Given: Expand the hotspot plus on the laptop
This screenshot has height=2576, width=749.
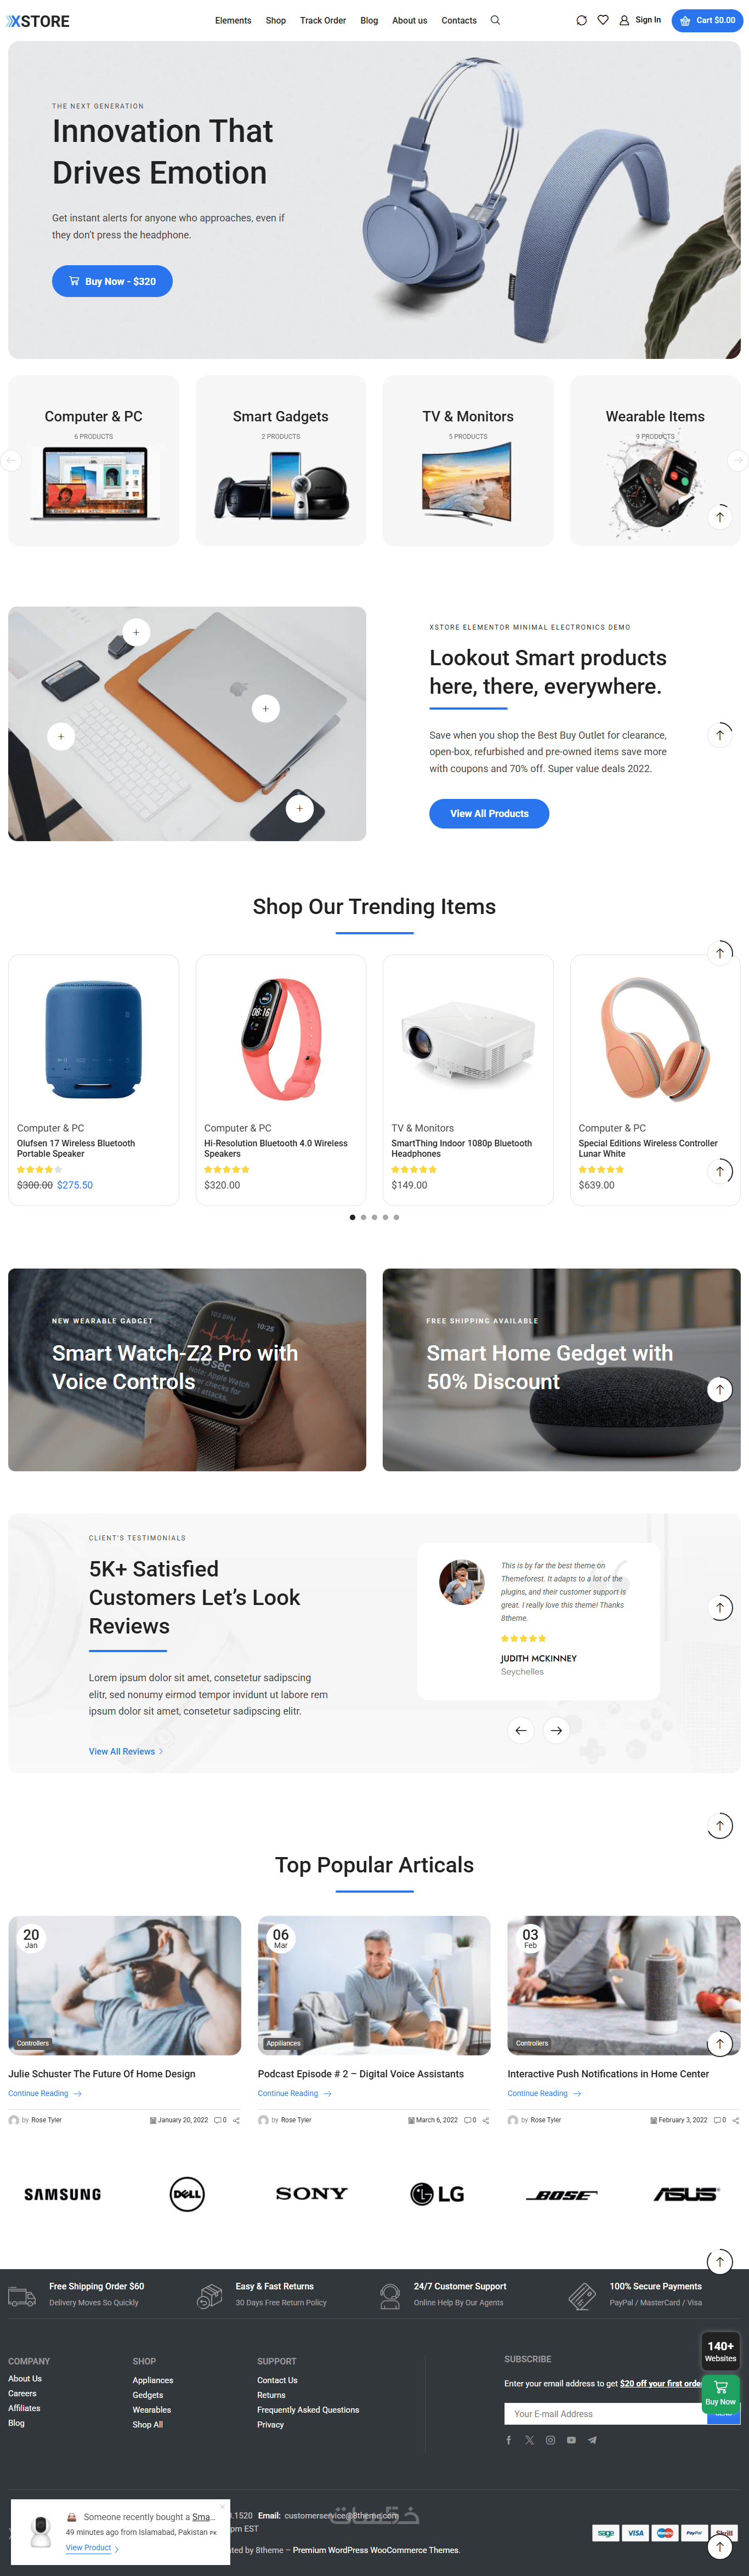Looking at the screenshot, I should coord(265,708).
